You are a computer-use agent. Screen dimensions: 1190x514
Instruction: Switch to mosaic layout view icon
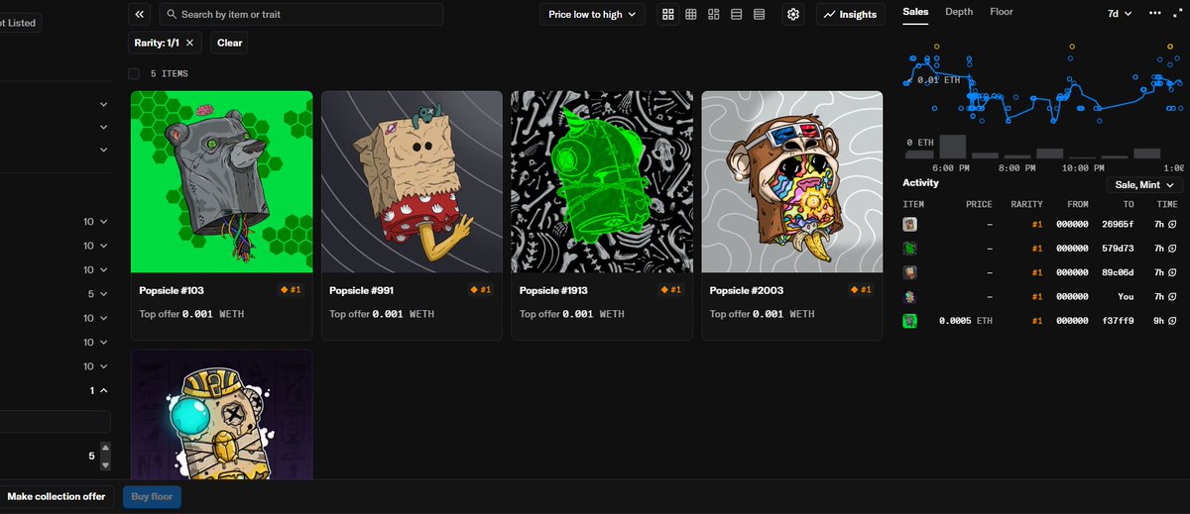714,14
